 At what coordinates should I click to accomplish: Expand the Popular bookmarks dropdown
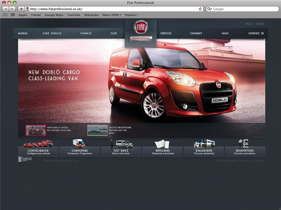(131, 15)
